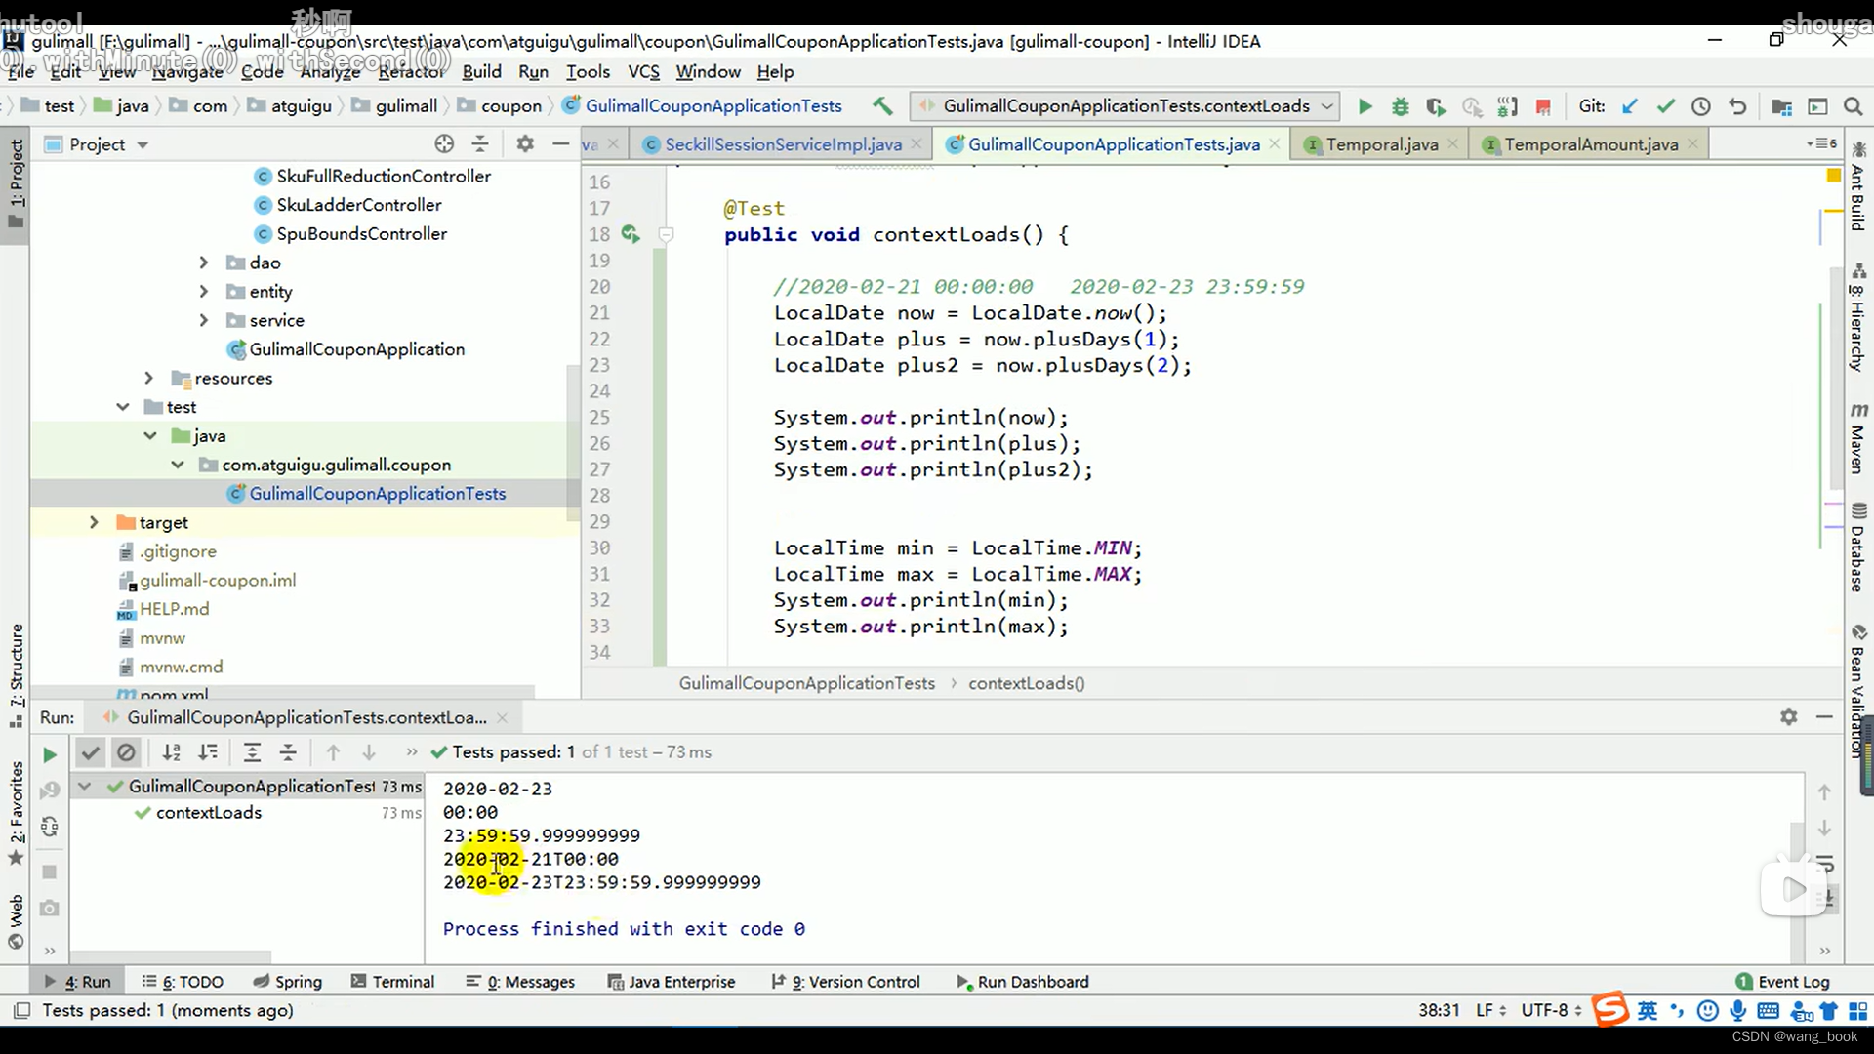
Task: Expand the test directory in project tree
Action: tap(122, 407)
